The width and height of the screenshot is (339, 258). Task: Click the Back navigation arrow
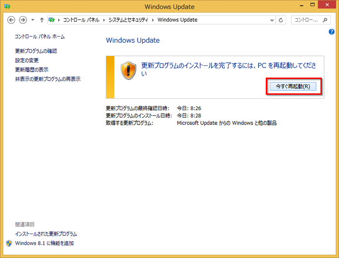pyautogui.click(x=12, y=20)
